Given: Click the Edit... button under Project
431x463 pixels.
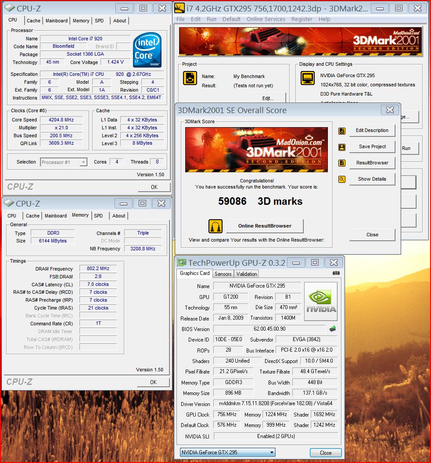Looking at the screenshot, I should [268, 98].
